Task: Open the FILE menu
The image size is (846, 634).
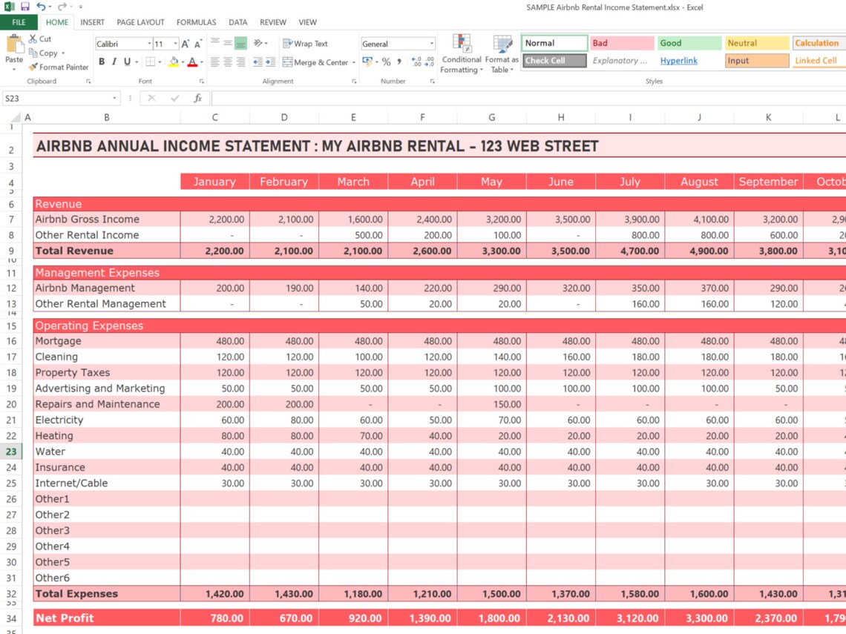Action: pos(18,22)
